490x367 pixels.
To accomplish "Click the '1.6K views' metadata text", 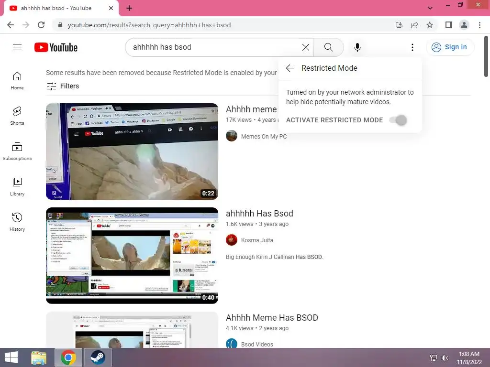I will coord(240,224).
